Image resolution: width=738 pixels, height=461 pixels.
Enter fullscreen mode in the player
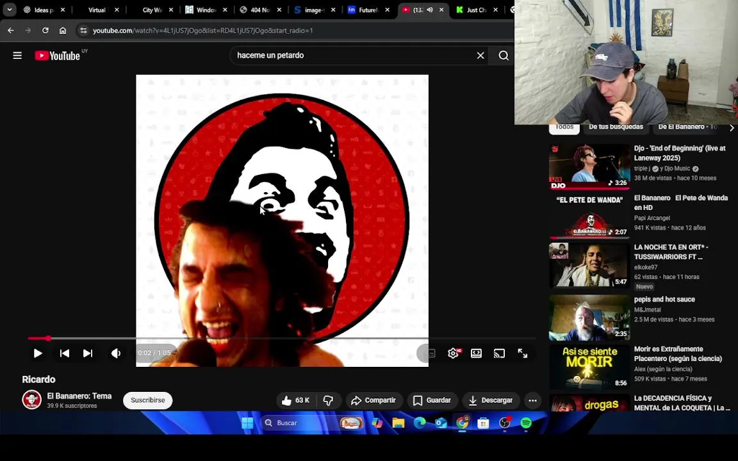point(523,353)
